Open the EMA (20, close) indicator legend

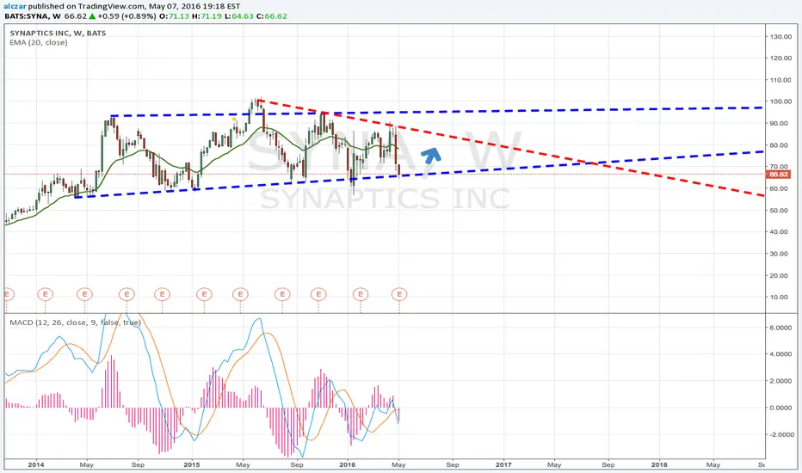[39, 42]
